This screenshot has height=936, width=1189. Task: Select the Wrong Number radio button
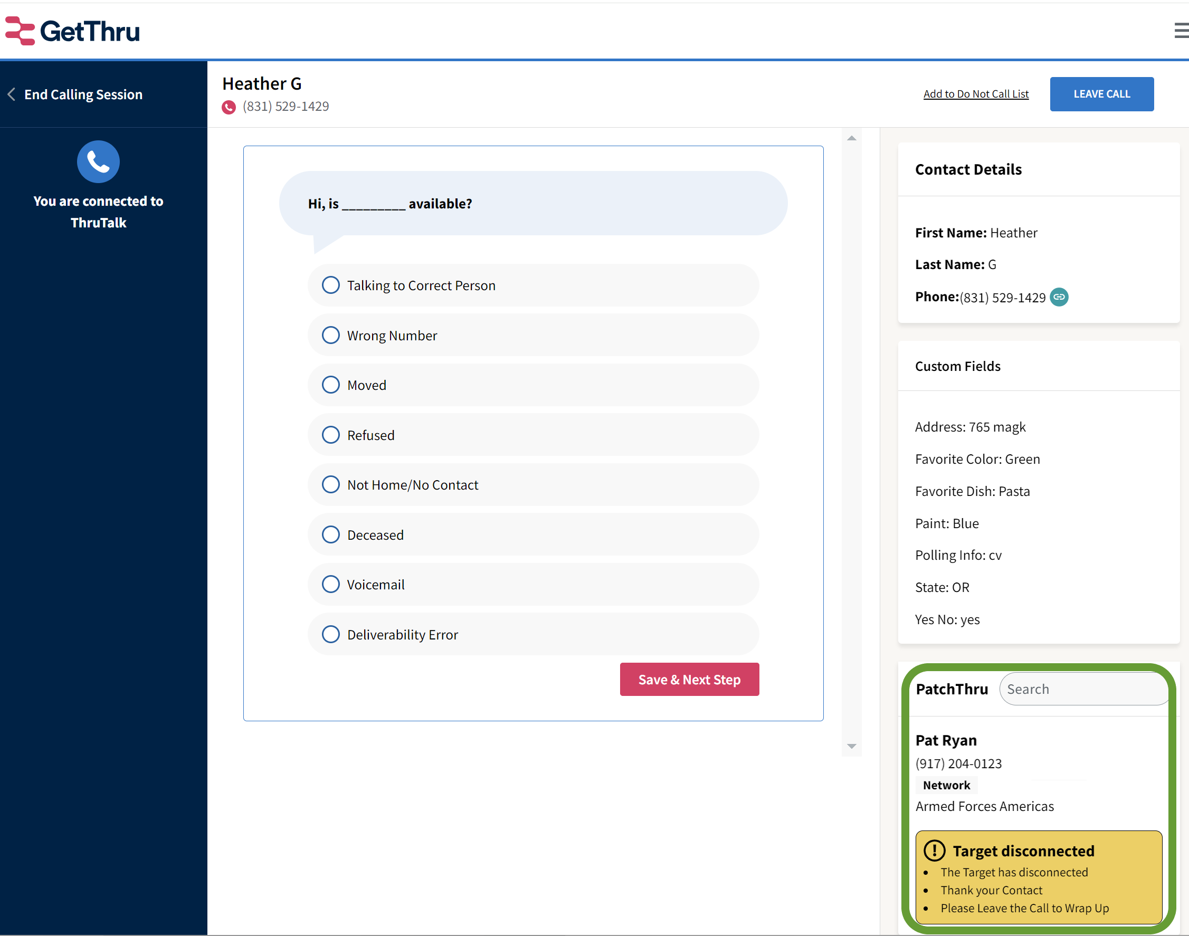tap(330, 335)
